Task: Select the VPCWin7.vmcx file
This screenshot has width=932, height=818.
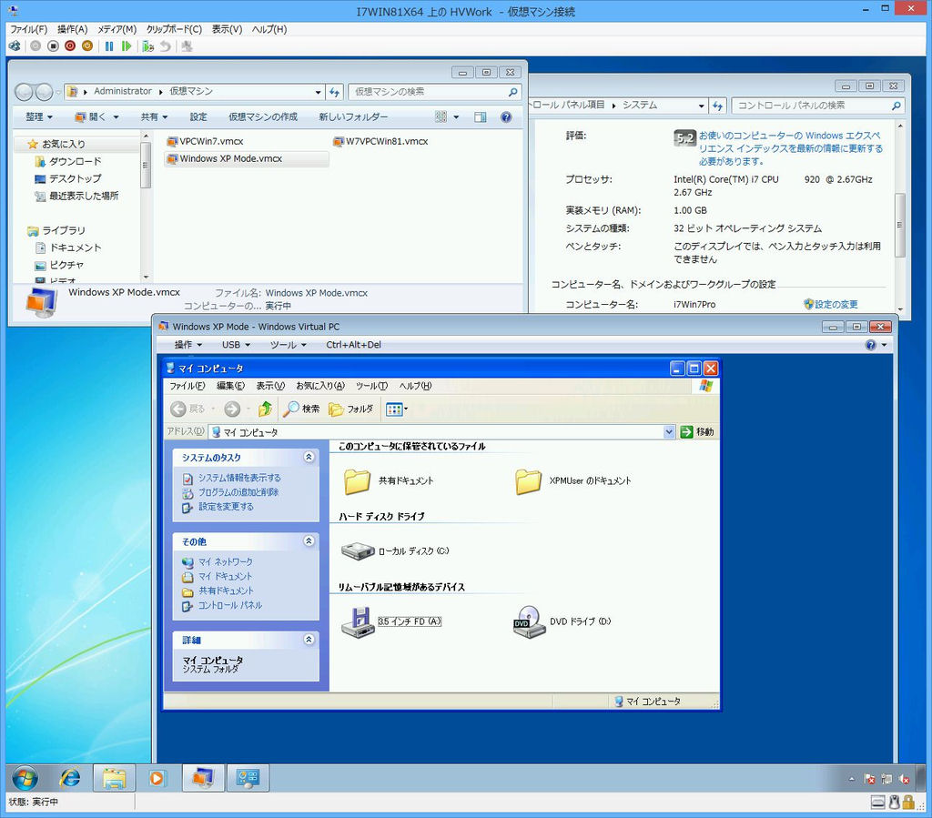Action: tap(206, 141)
